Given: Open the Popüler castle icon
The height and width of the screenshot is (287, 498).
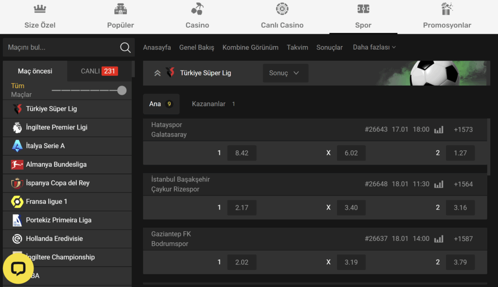Looking at the screenshot, I should (x=121, y=9).
